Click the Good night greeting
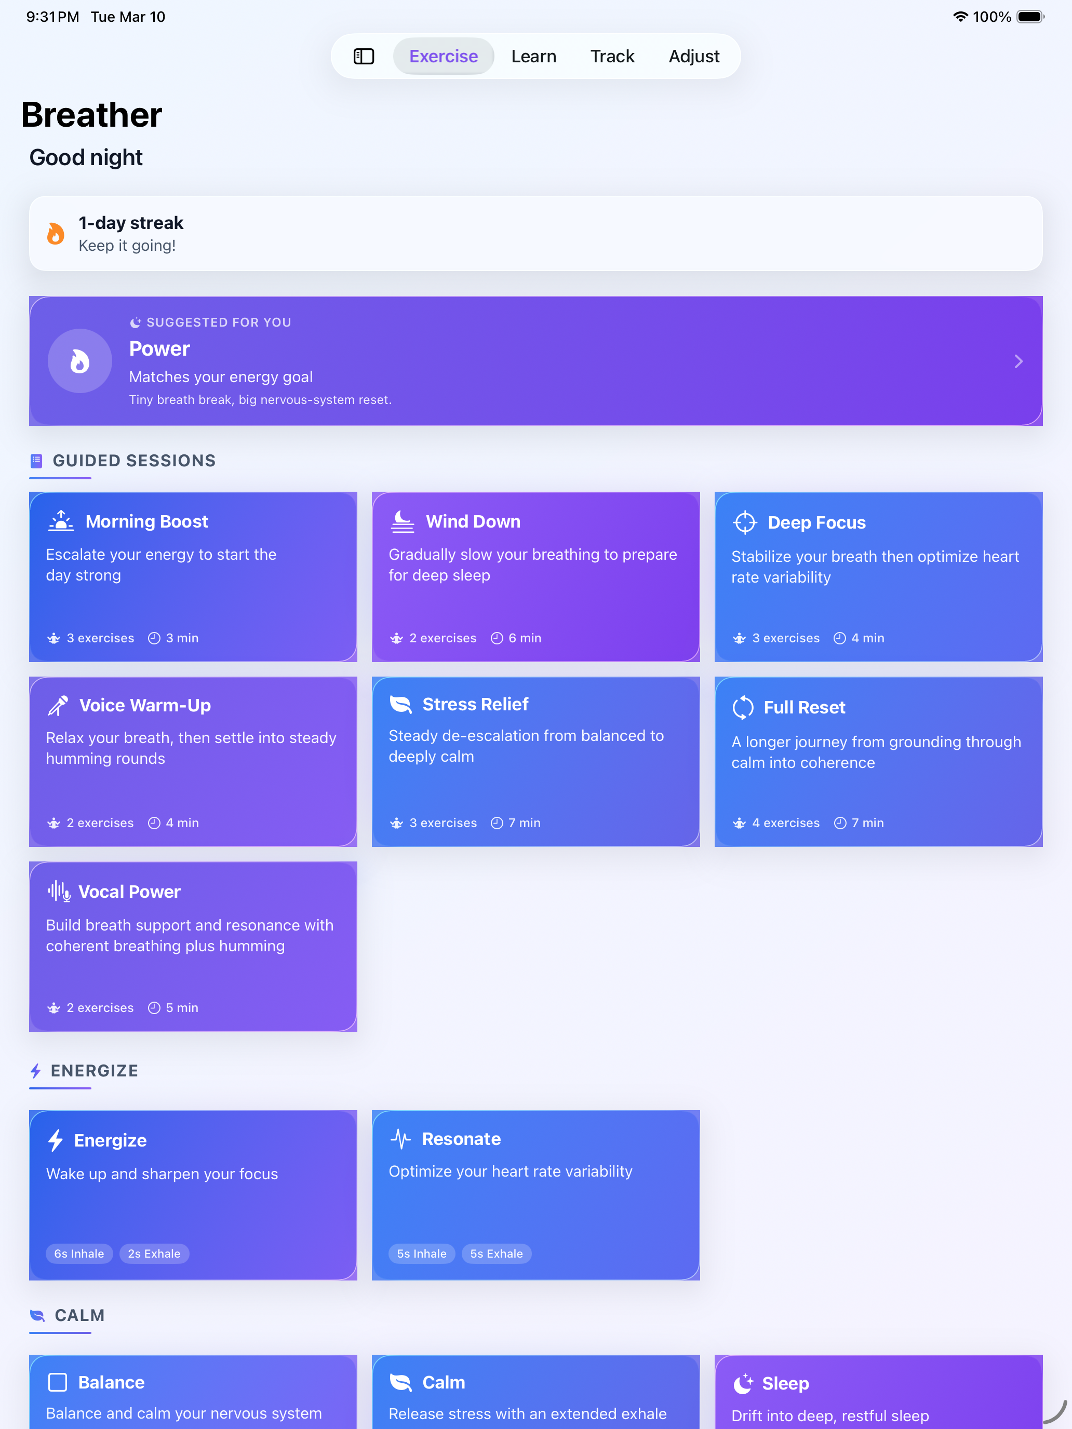Viewport: 1072px width, 1429px height. pos(86,158)
